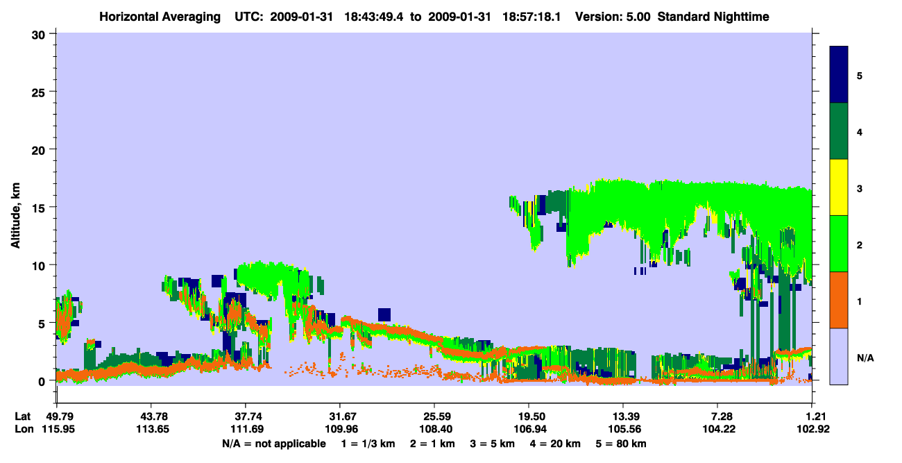Click latitude value 7.28

[722, 416]
